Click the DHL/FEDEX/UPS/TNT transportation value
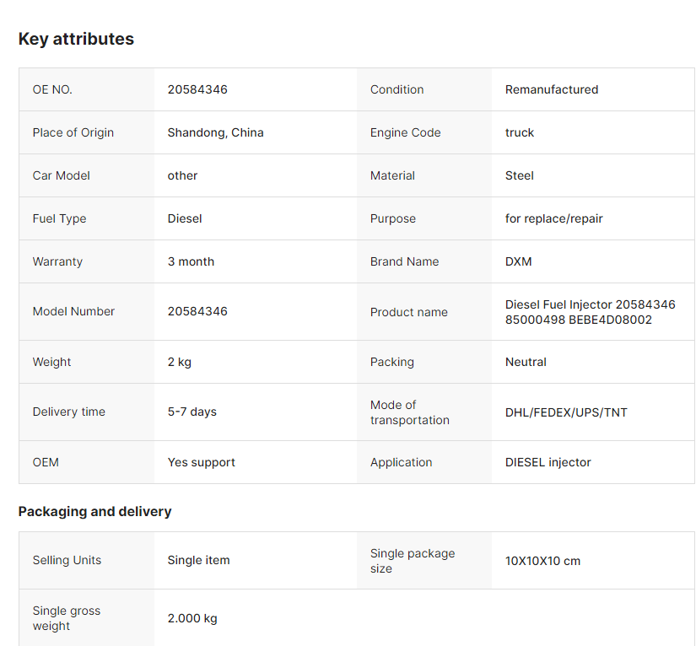The image size is (696, 646). 566,412
